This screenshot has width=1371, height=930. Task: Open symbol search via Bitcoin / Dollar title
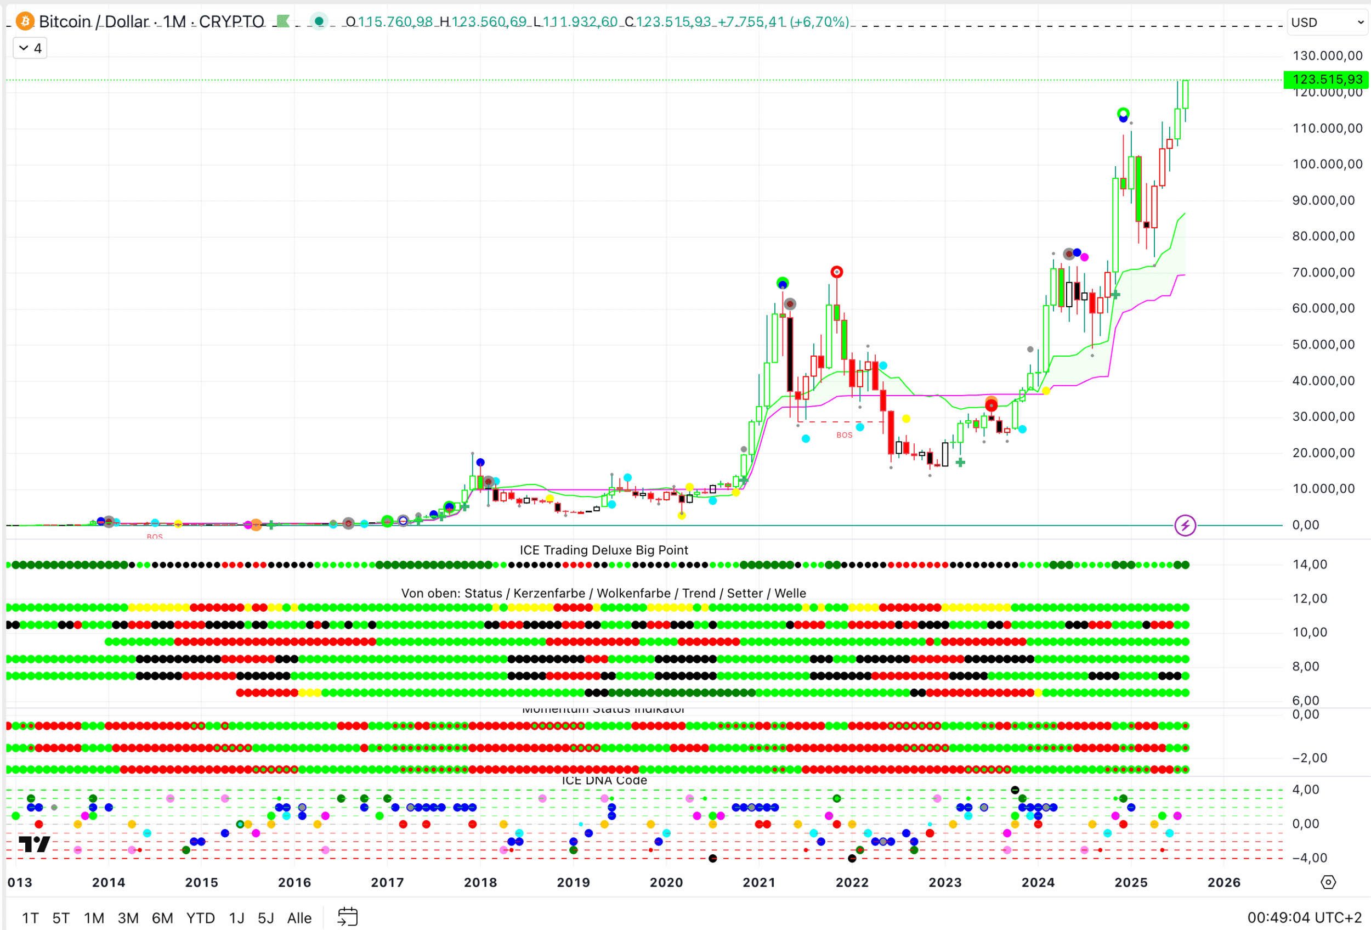[94, 22]
